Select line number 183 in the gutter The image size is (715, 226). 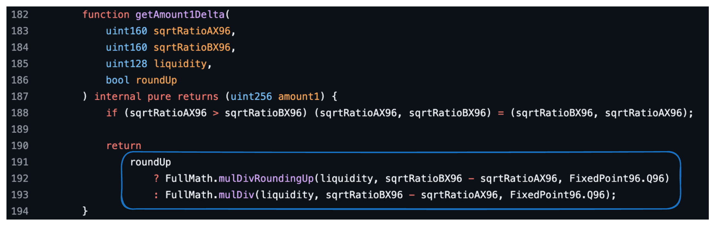[20, 31]
